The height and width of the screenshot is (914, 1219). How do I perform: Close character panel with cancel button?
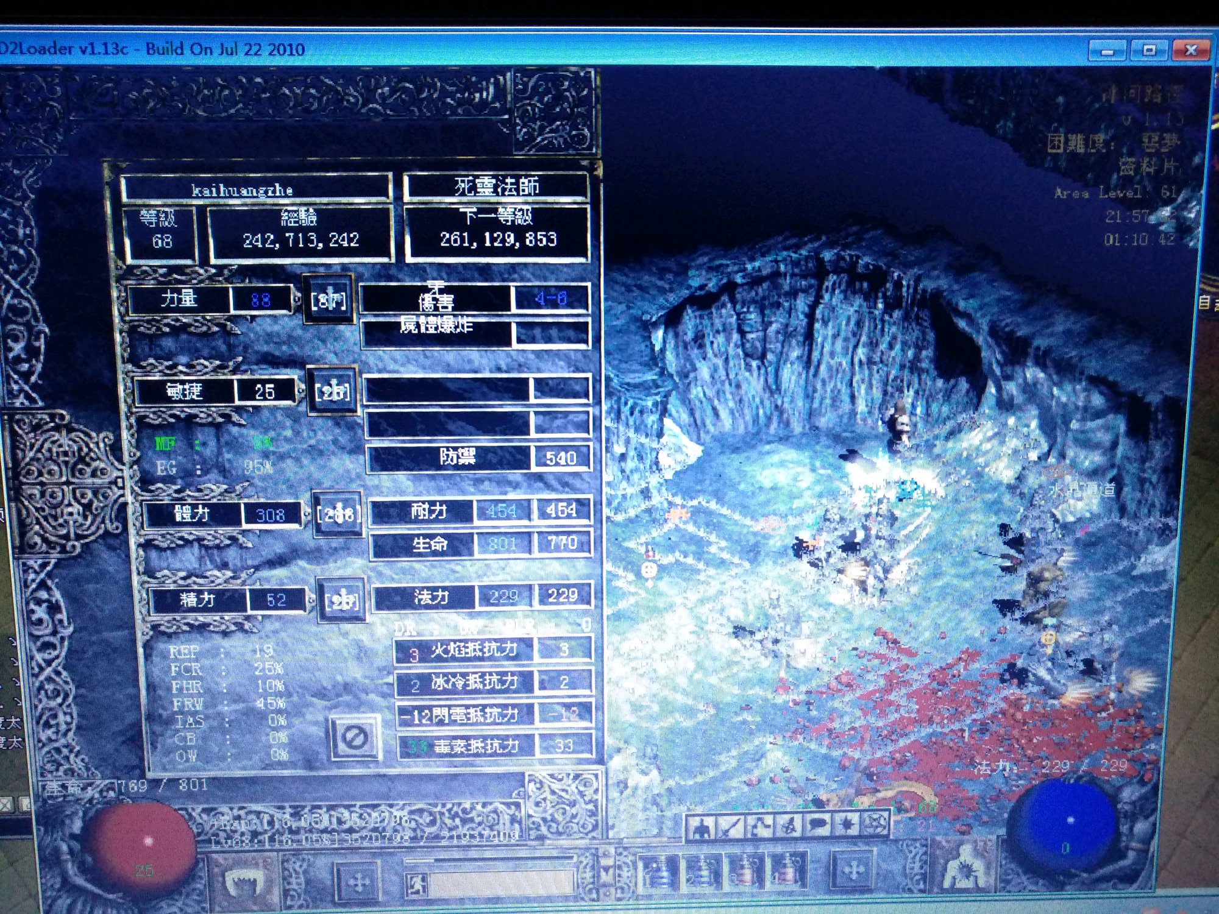coord(355,737)
